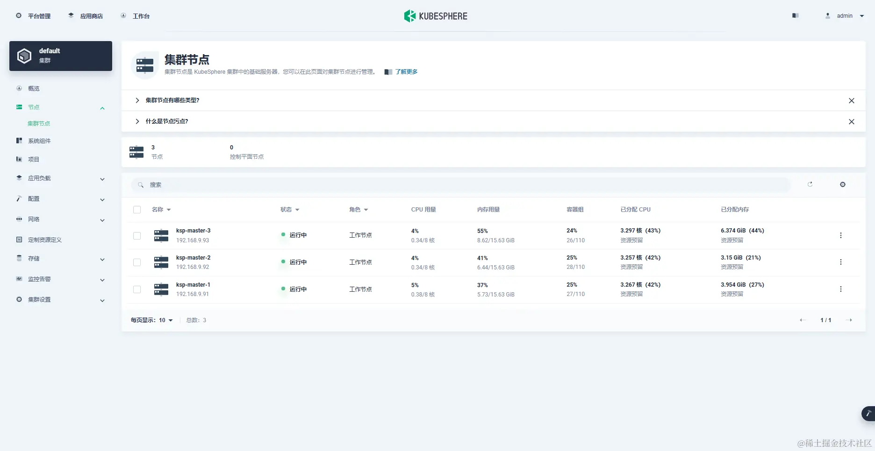Click IP address 192.168.9.92
This screenshot has width=875, height=451.
[193, 267]
